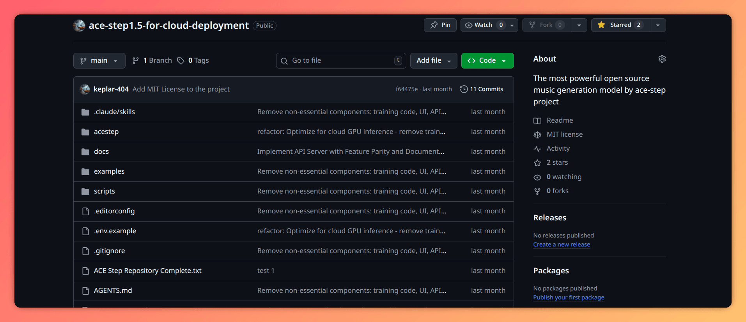Open the .editorconfig file name

pyautogui.click(x=114, y=211)
